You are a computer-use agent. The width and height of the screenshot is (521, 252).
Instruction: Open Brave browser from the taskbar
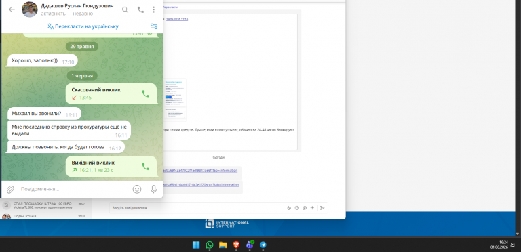click(236, 245)
